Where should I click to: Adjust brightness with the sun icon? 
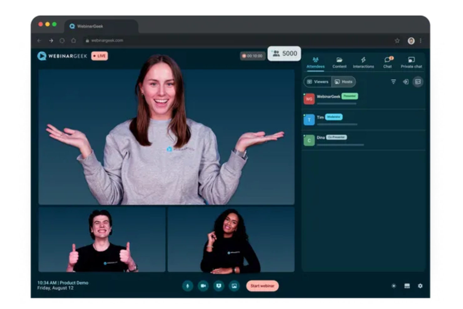click(394, 286)
